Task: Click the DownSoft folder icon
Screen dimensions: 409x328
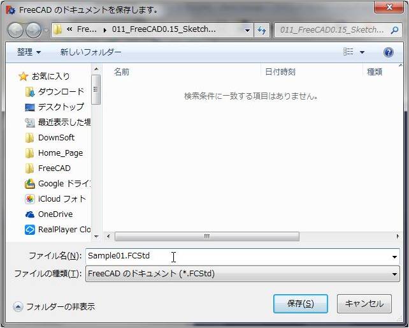Action: point(29,138)
